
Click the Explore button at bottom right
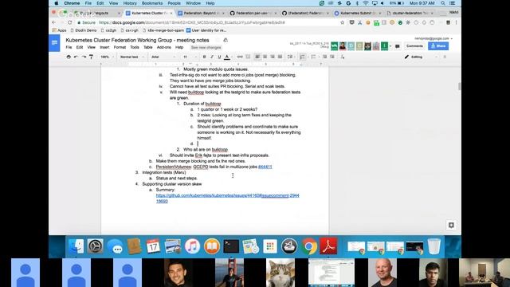(451, 225)
